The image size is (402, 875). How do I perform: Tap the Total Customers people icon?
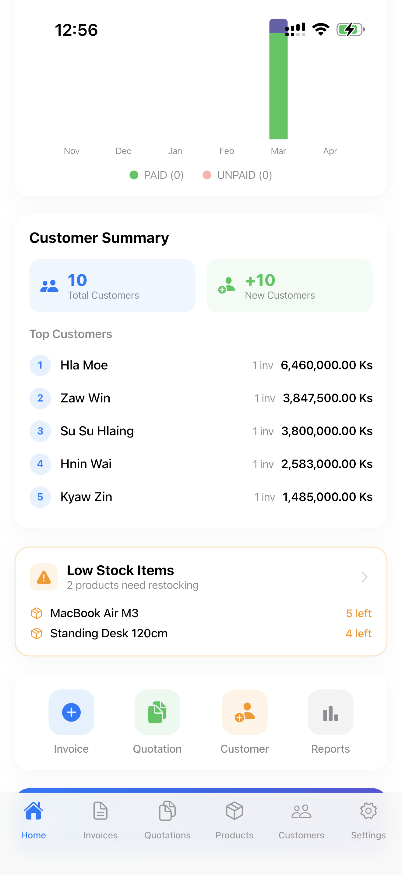point(49,286)
